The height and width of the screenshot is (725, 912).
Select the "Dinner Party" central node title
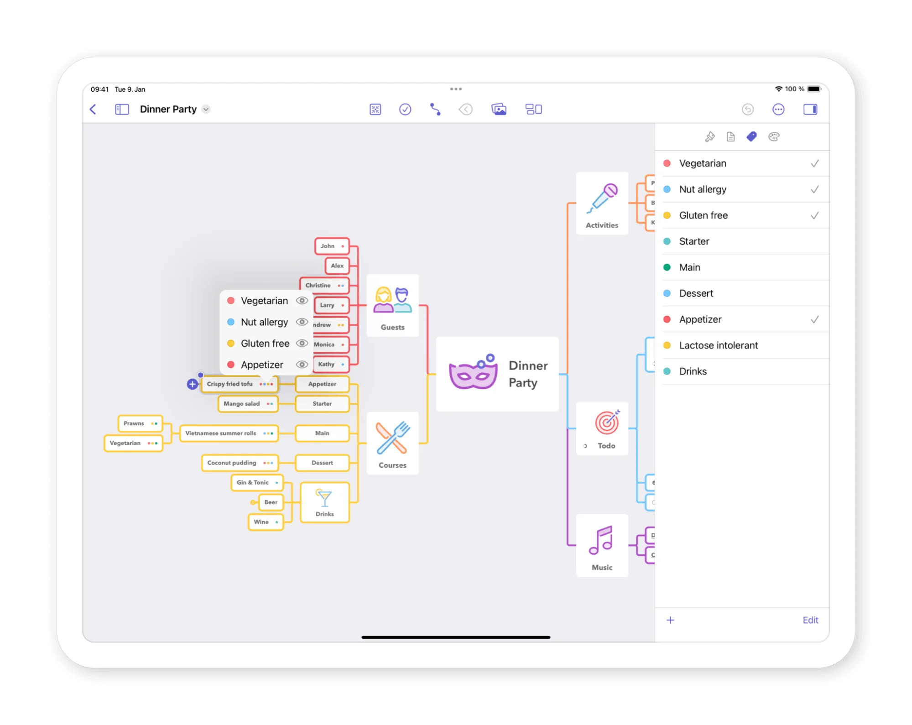pyautogui.click(x=528, y=374)
